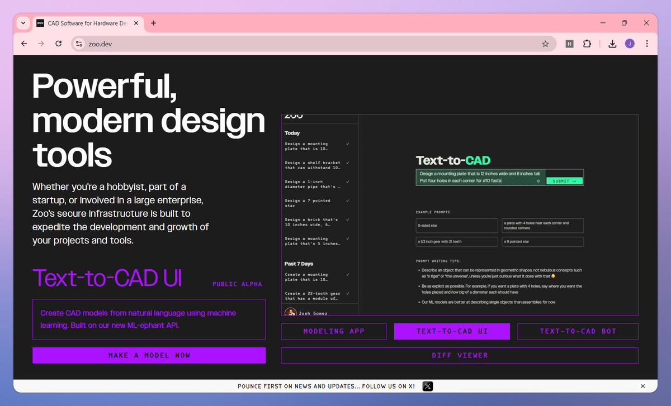
Task: View site information icon in address bar
Action: [79, 44]
